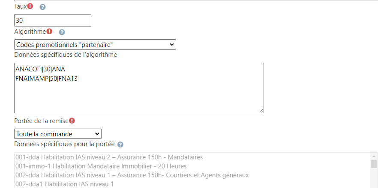Click the required icon after Portée de la remise
The image size is (378, 188).
(x=72, y=120)
